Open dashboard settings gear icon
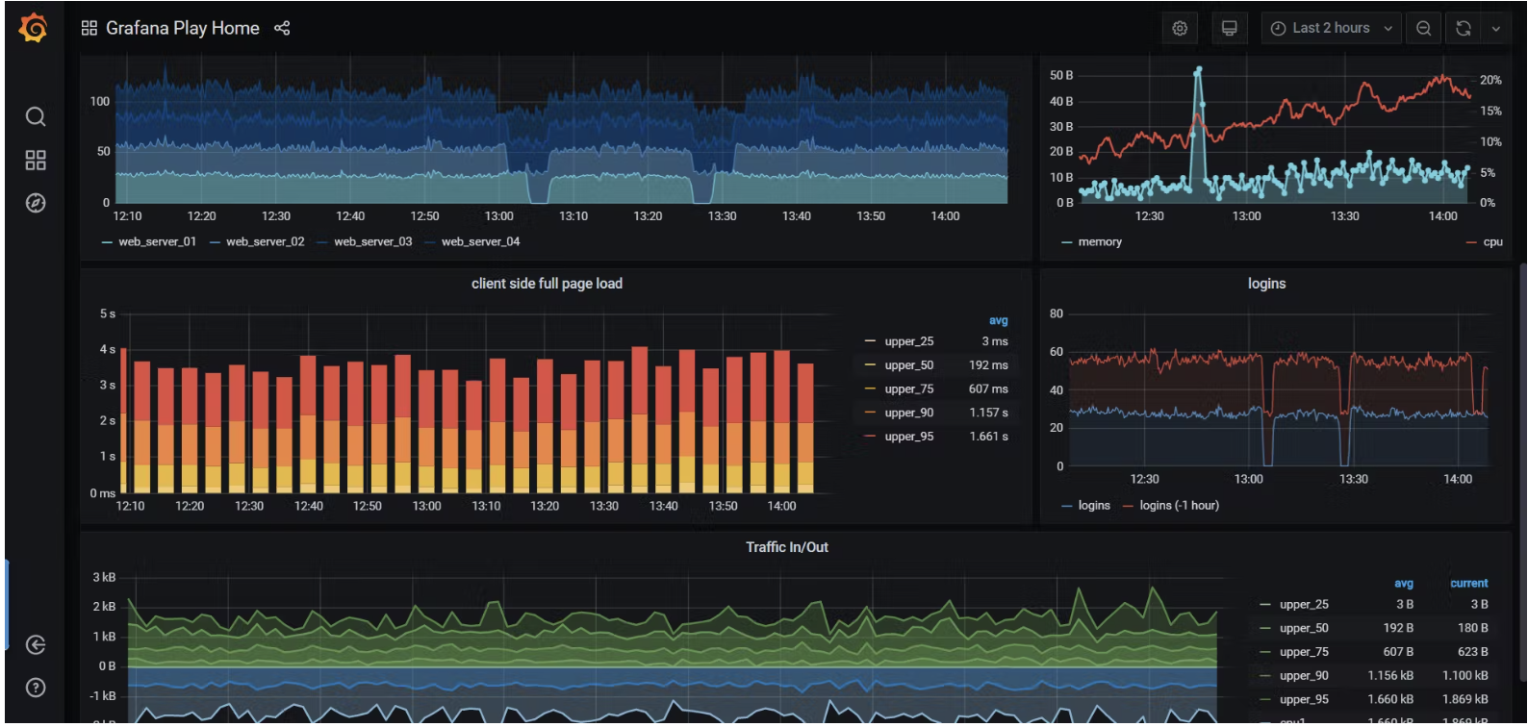Image resolution: width=1528 pixels, height=727 pixels. [1180, 28]
